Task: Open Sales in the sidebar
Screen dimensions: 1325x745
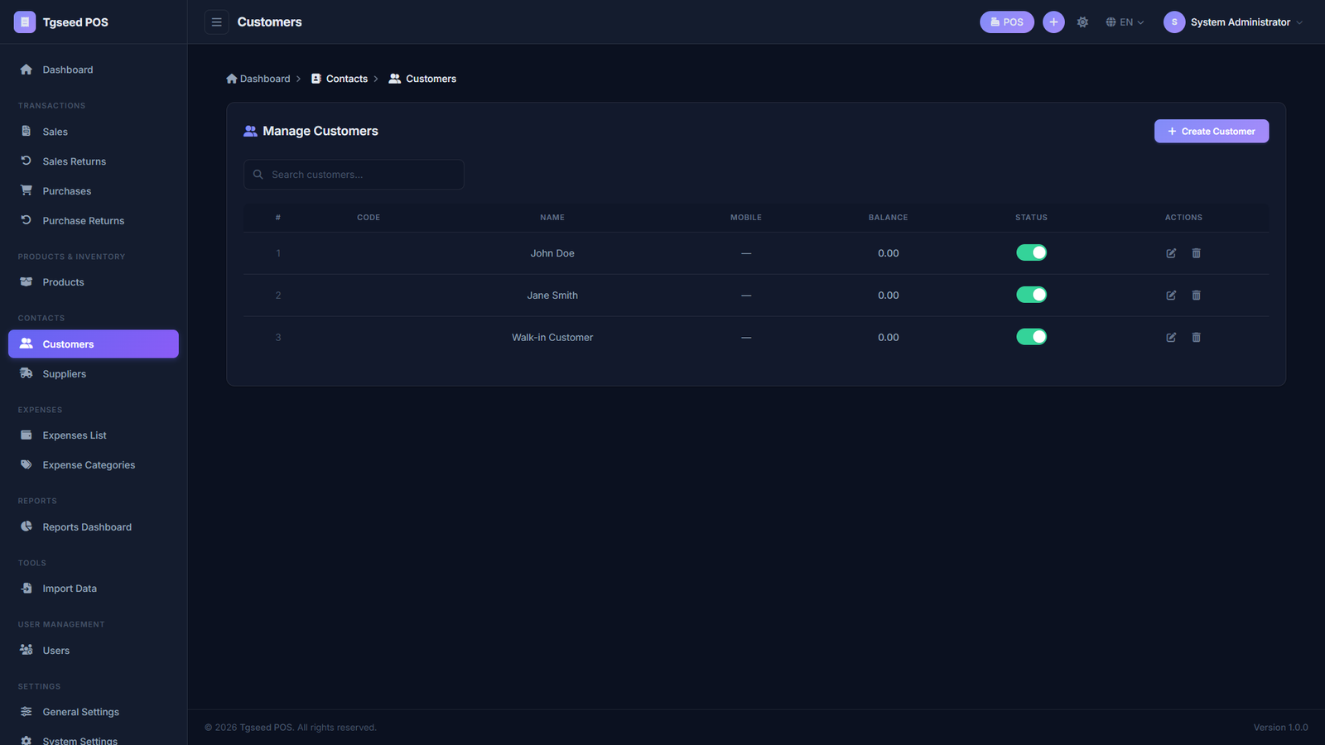Action: [94, 132]
